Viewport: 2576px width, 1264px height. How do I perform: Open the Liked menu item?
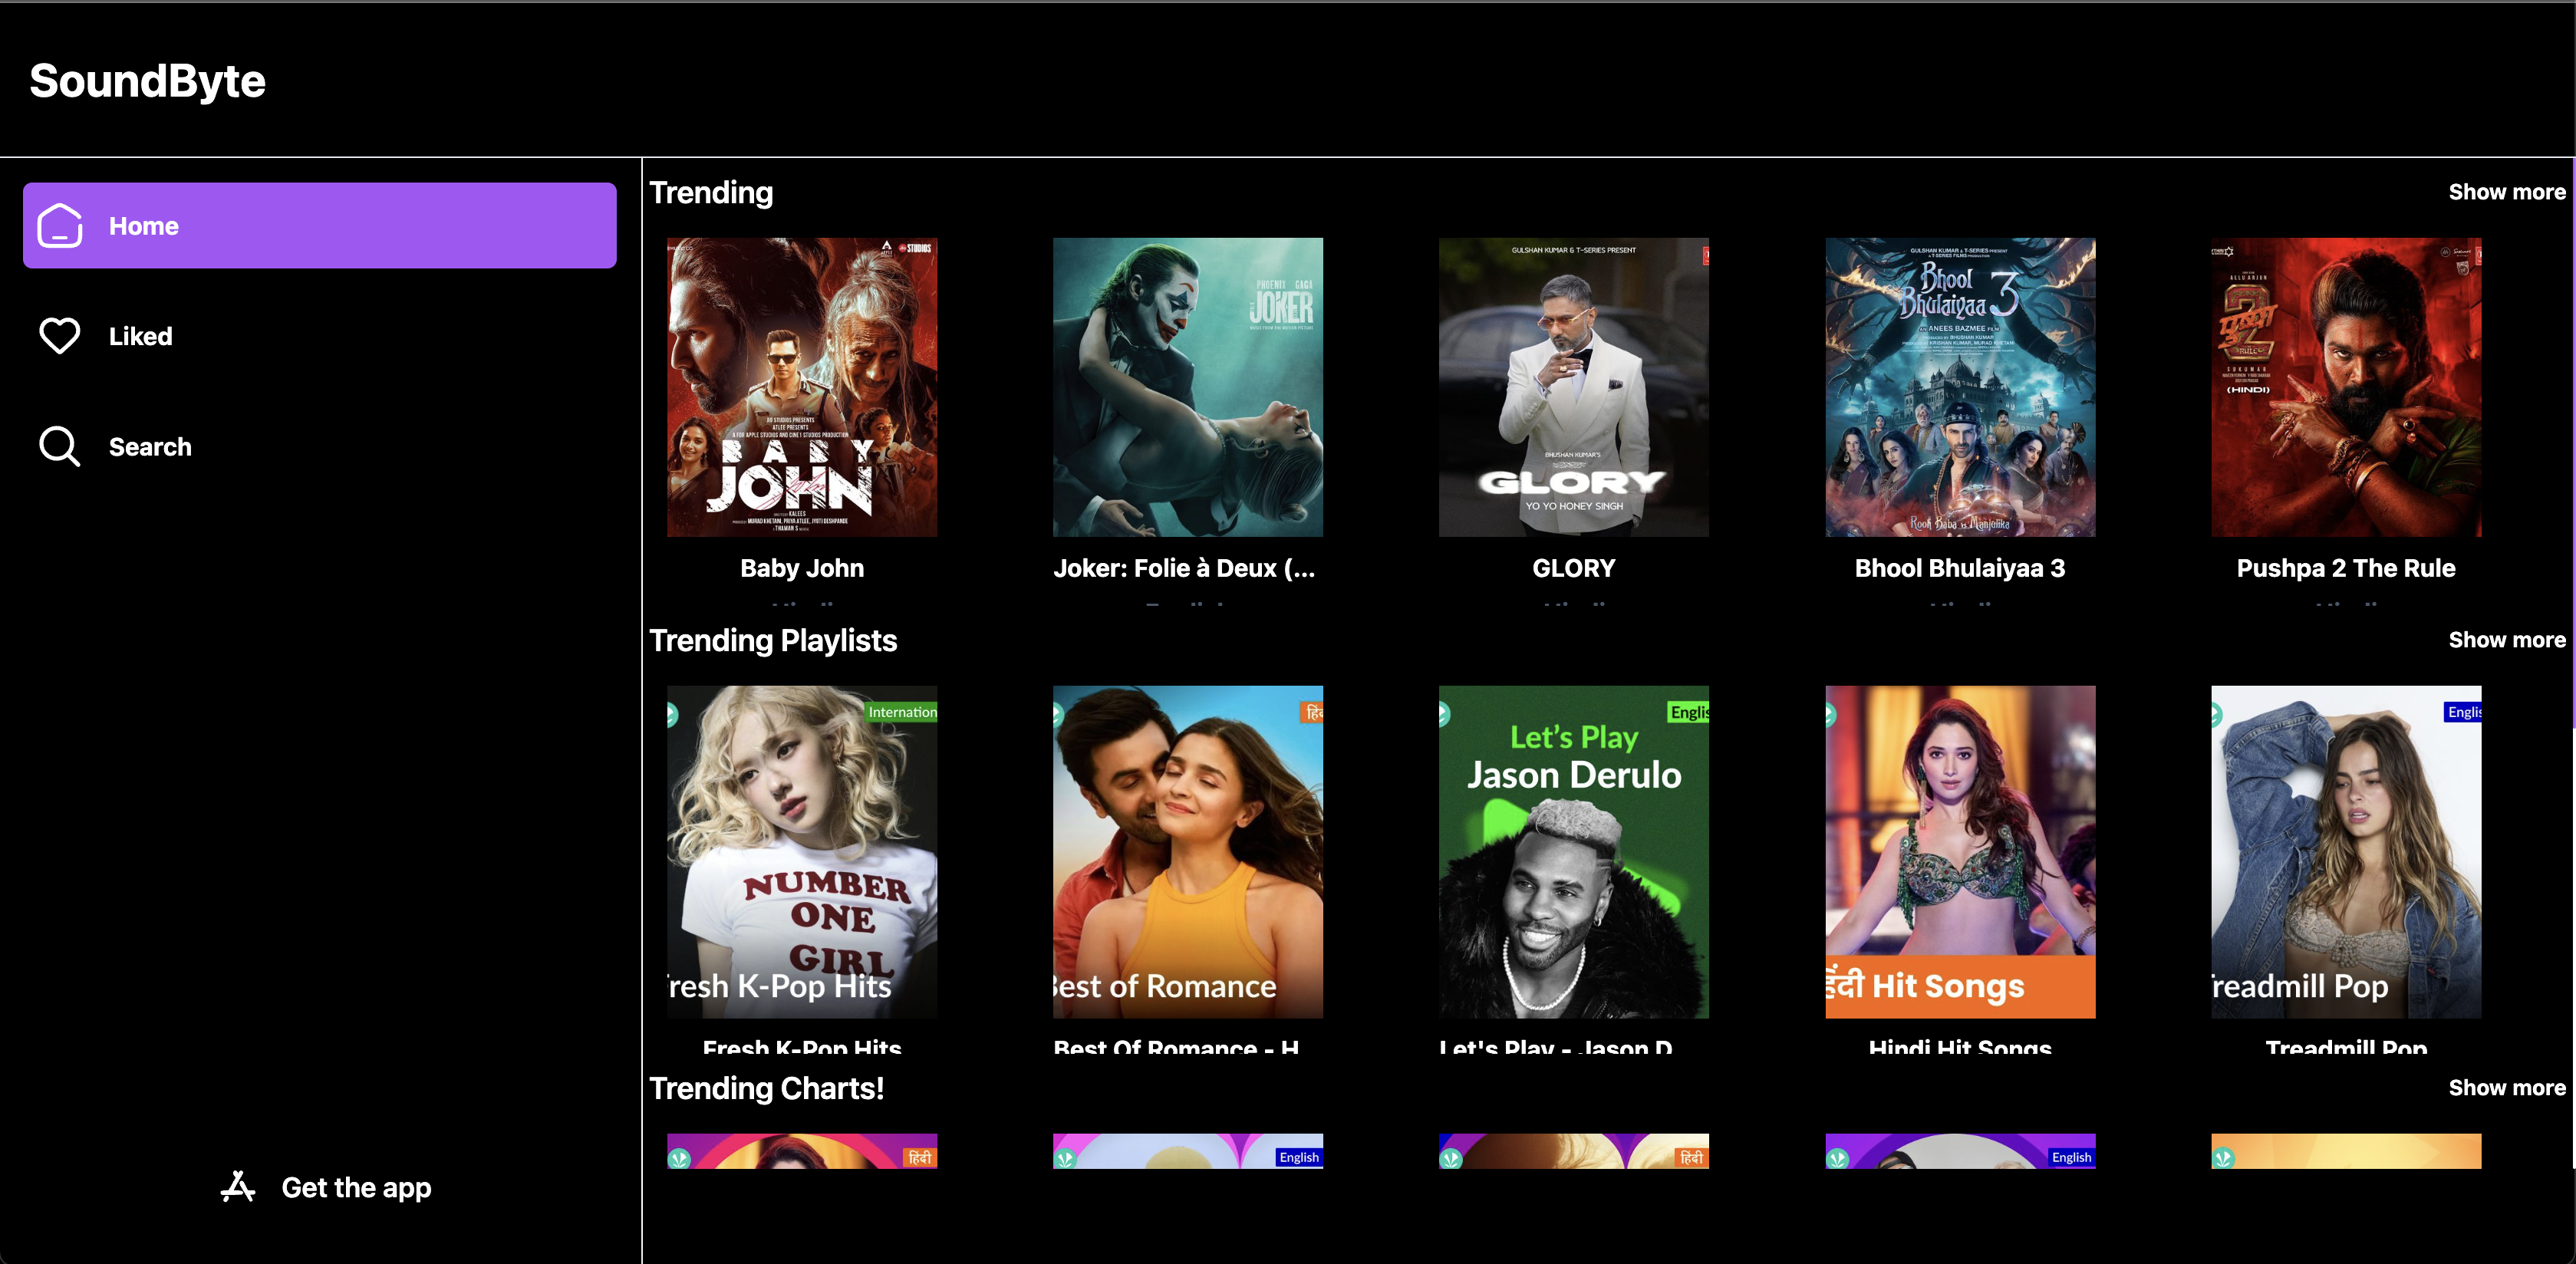(x=320, y=336)
